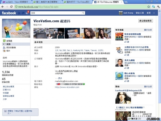Image resolution: width=161 pixels, height=121 pixels.
Task: Click the search magnifier button
Action: [x=83, y=13]
